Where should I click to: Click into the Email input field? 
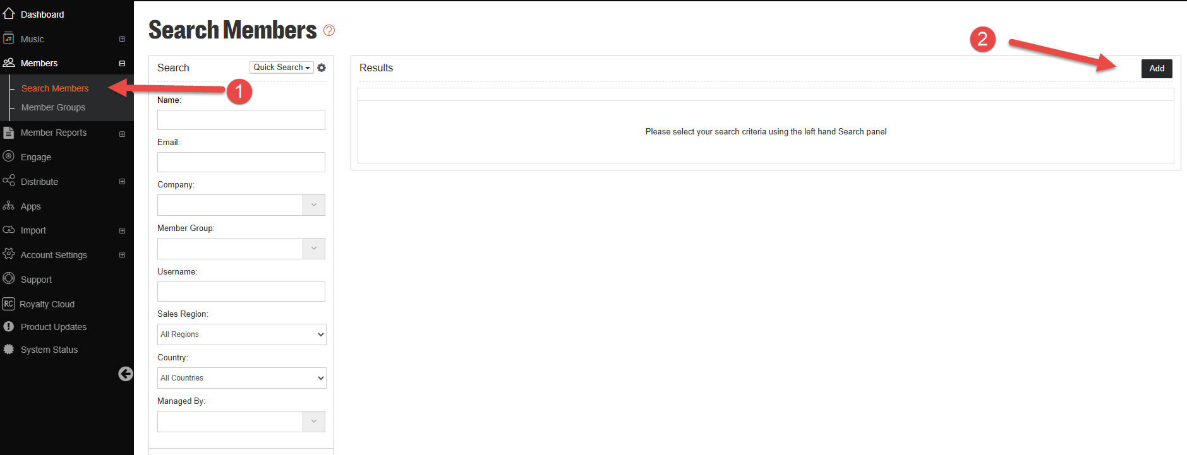[241, 162]
